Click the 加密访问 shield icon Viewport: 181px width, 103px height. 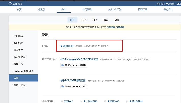click(105, 101)
